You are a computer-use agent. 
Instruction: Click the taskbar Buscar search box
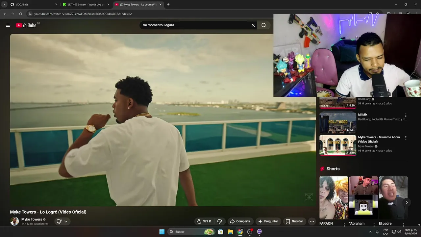(x=192, y=232)
